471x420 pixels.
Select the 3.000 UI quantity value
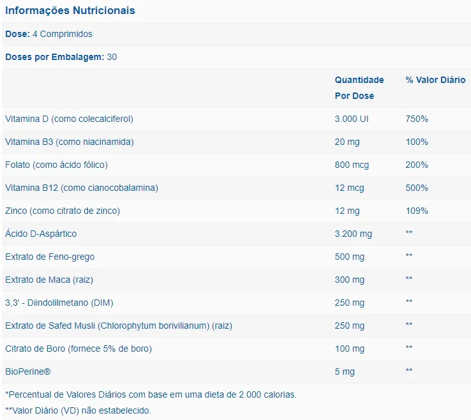tap(352, 119)
